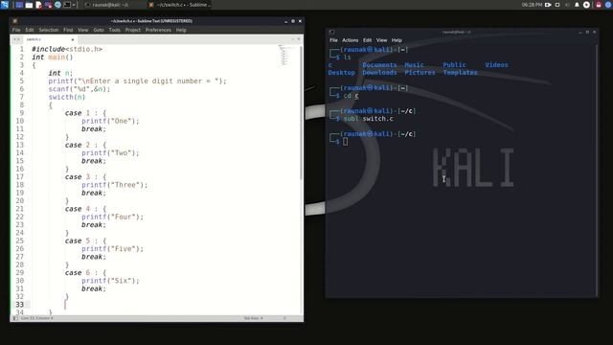The image size is (613, 345).
Task: Open the Actions menu in the terminal window
Action: 351,40
